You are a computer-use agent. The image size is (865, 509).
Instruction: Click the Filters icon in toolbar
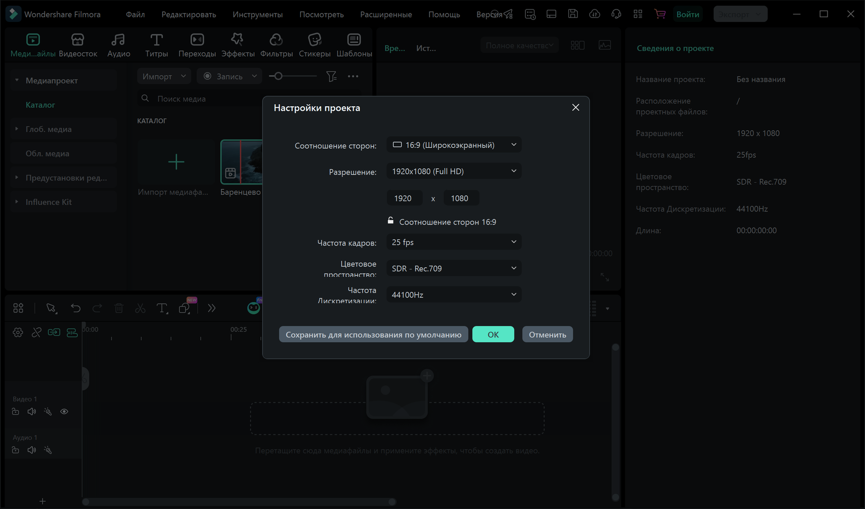276,40
